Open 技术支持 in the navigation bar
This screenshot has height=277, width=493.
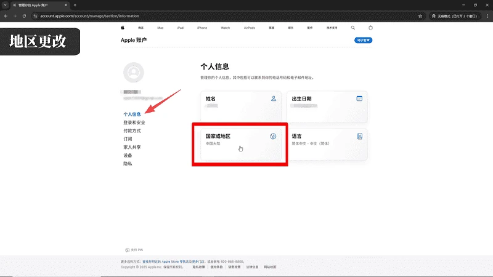332,28
